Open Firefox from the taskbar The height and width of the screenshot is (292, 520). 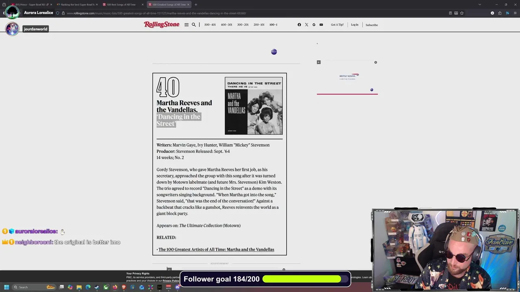pos(115,287)
